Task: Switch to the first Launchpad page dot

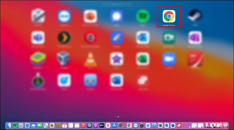Action: (116, 117)
